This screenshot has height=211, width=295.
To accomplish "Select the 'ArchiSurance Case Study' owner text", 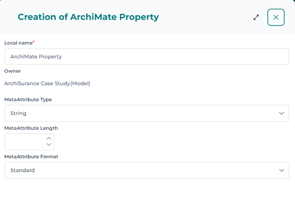I will (x=37, y=83).
